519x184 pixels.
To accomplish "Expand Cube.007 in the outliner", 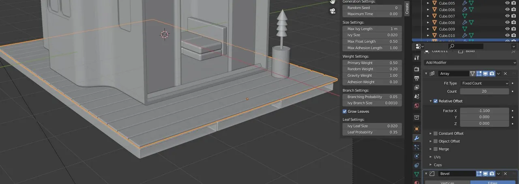I will [428, 16].
